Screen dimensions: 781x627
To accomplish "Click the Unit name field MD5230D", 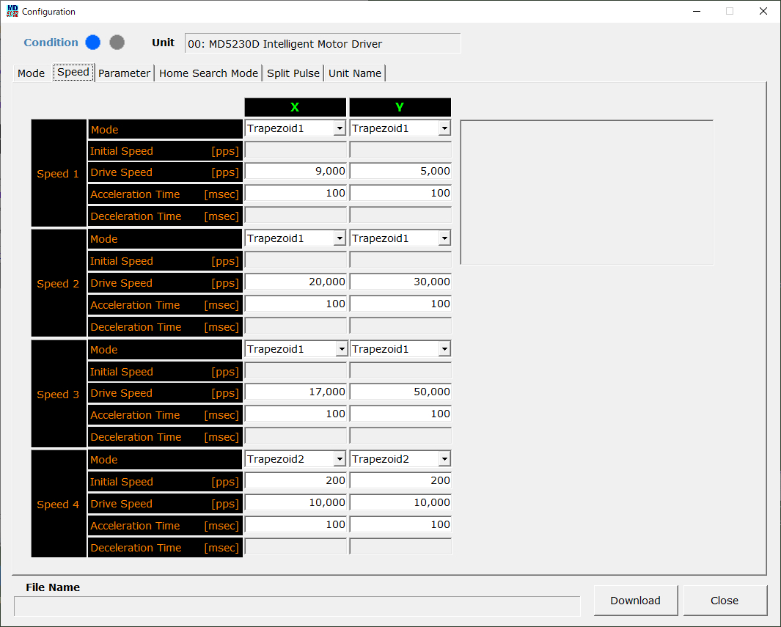I will (x=323, y=44).
